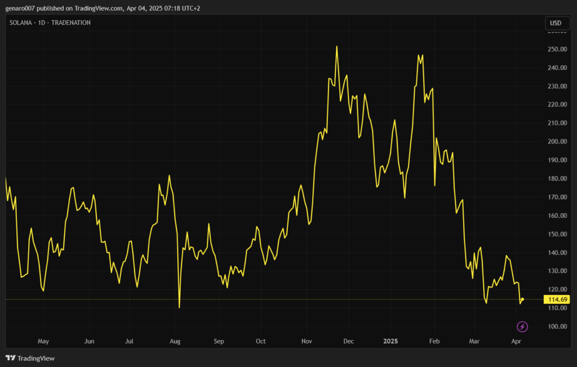This screenshot has width=577, height=367.
Task: Click the 180.00 price axis label
Action: (557, 179)
